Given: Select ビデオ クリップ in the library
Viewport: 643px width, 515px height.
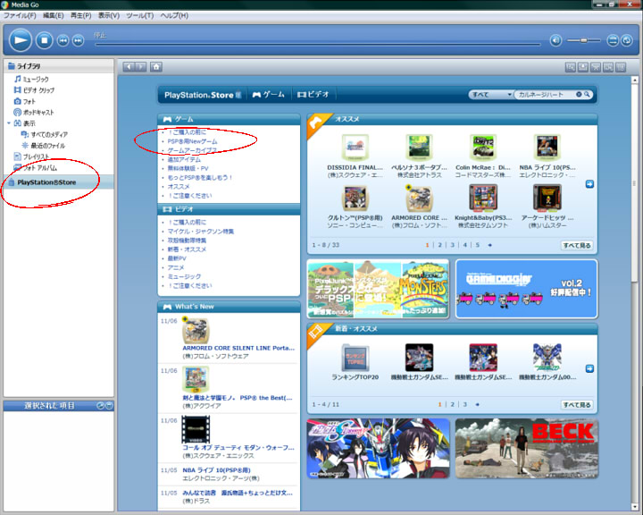Looking at the screenshot, I should (35, 90).
